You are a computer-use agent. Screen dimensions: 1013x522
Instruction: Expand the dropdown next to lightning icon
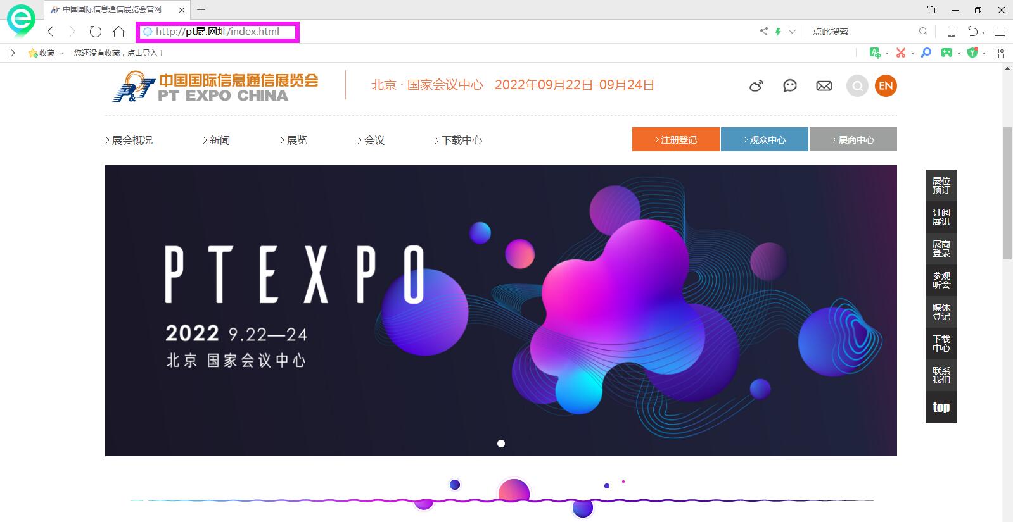[792, 32]
